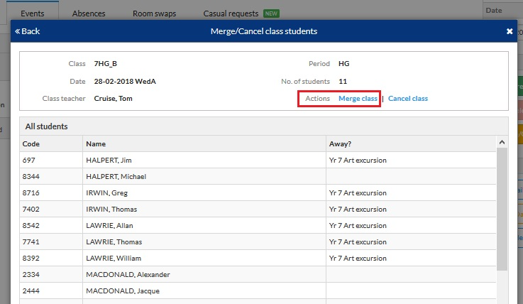Select student MACDONALD, Alexander
523x304 pixels.
(128, 275)
